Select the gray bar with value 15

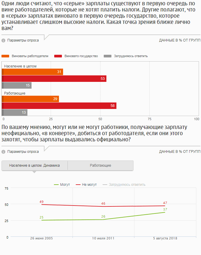(x=17, y=85)
